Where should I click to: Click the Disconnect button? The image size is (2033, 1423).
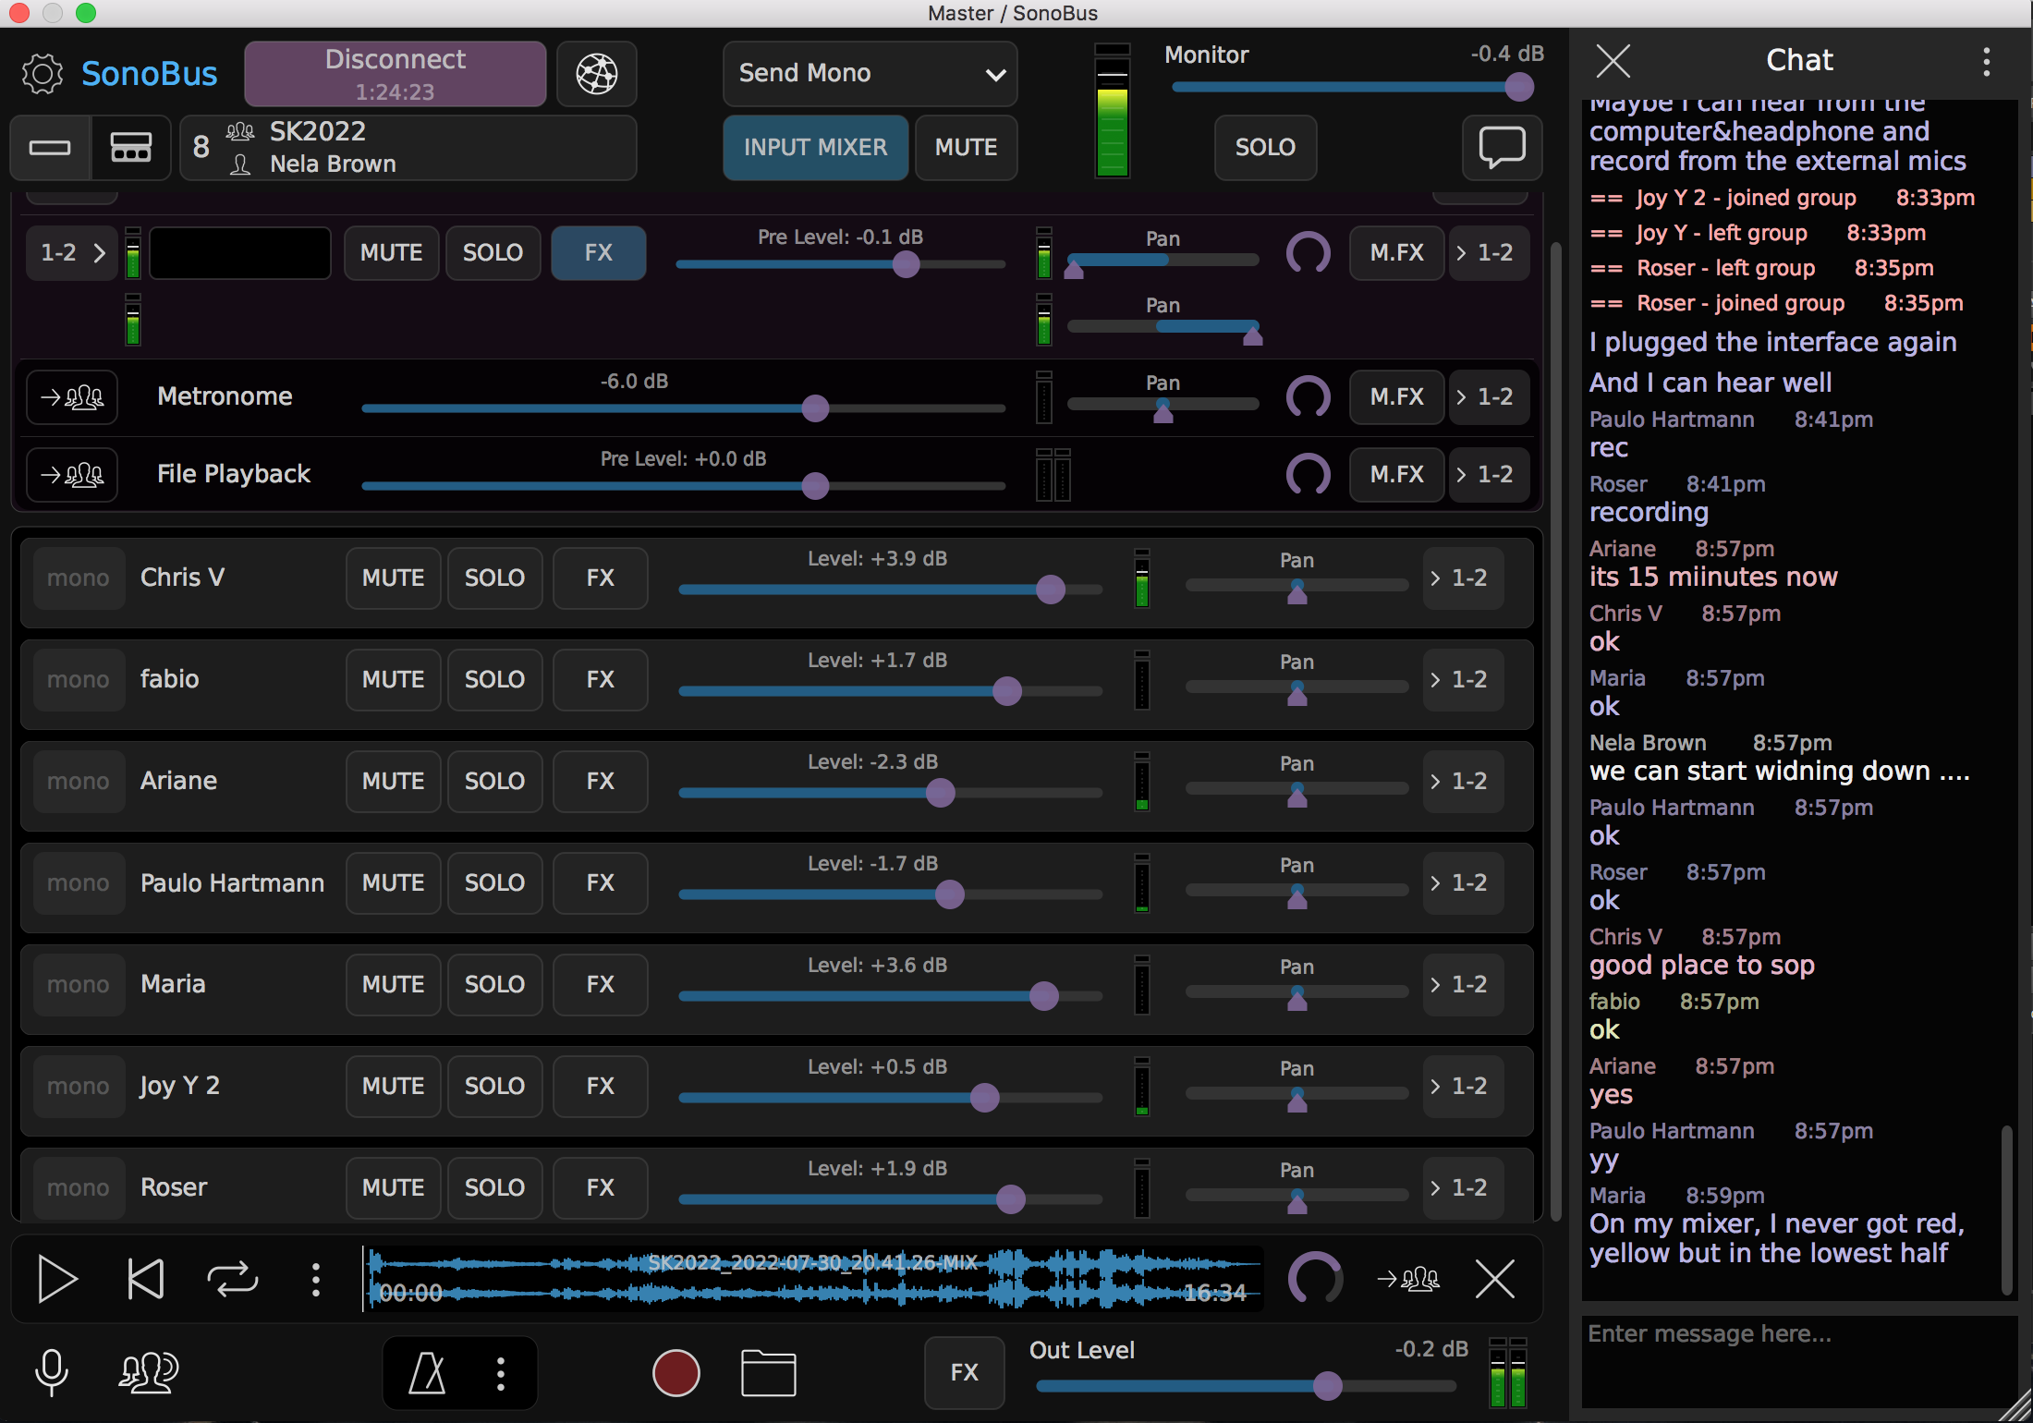click(395, 74)
